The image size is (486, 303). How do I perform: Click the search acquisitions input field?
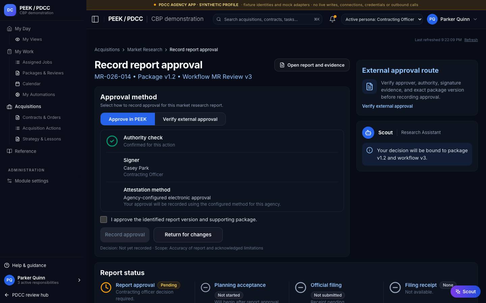(267, 19)
